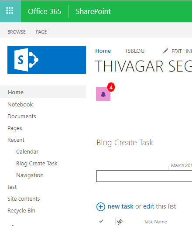Click the March timeline date label
The image size is (192, 226).
point(182,165)
